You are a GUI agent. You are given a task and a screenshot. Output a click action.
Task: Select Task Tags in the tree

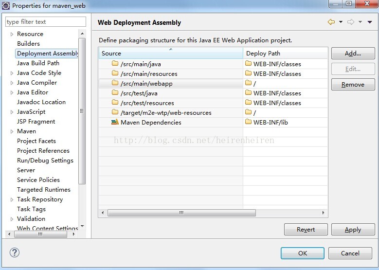coord(31,209)
